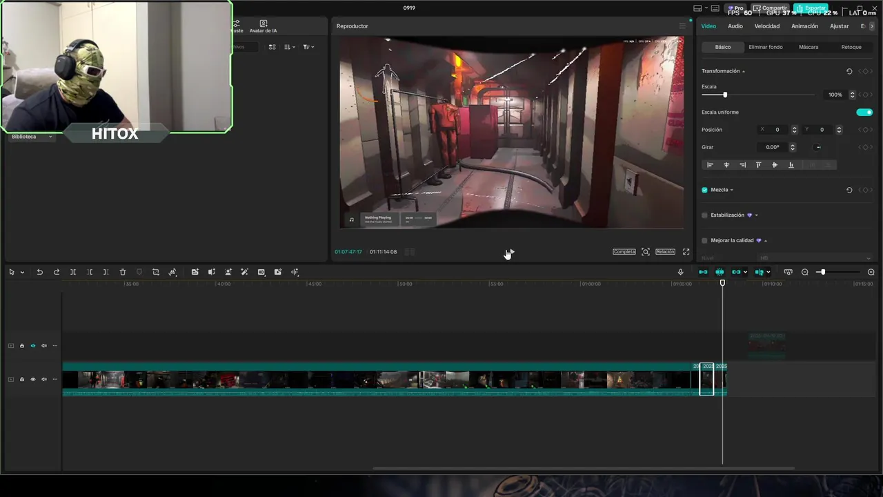Image resolution: width=883 pixels, height=497 pixels.
Task: Click the Exportar button
Action: click(811, 8)
